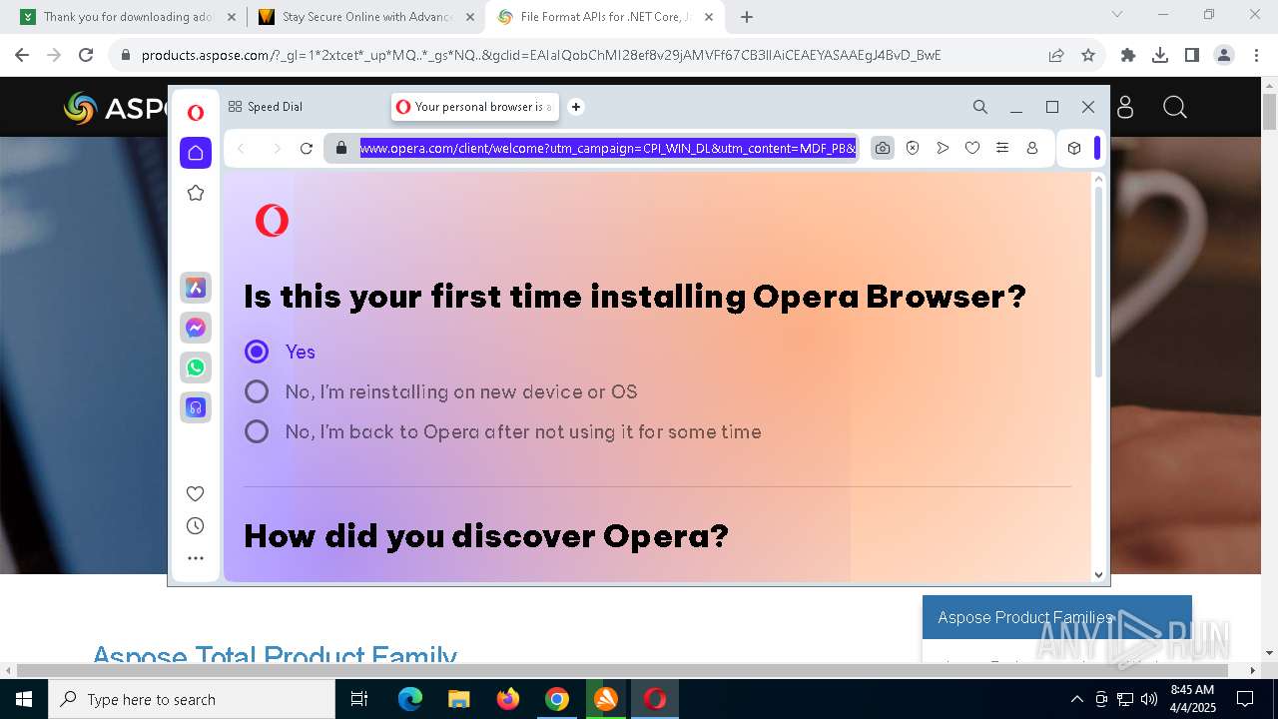Viewport: 1278px width, 719px height.
Task: Open the heart pinboards icon in sidebar
Action: [196, 493]
